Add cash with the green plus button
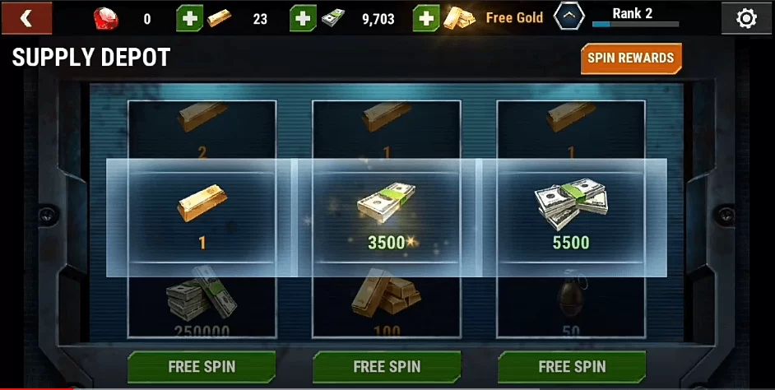Screen dimensions: 775x390 point(303,18)
